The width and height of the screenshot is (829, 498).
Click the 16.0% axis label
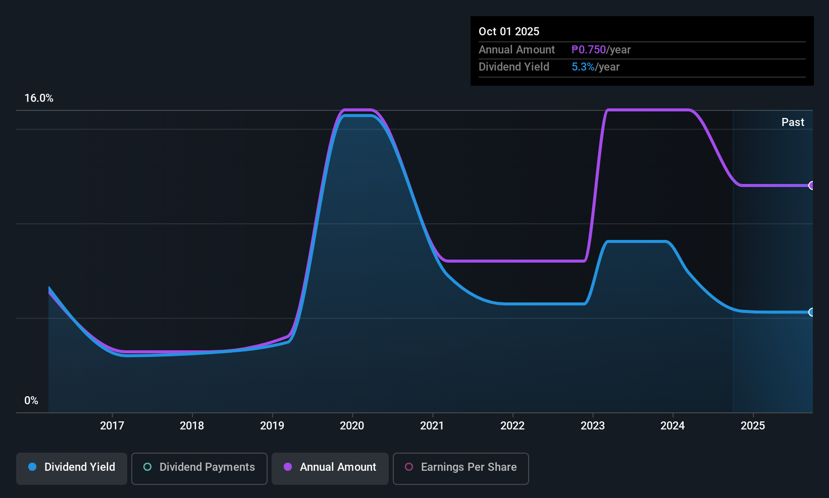pyautogui.click(x=39, y=98)
